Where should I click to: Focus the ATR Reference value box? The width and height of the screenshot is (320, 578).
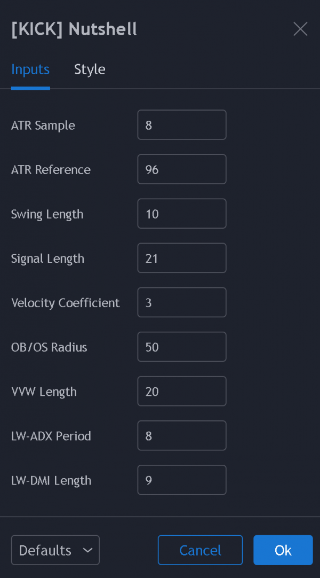coord(182,169)
